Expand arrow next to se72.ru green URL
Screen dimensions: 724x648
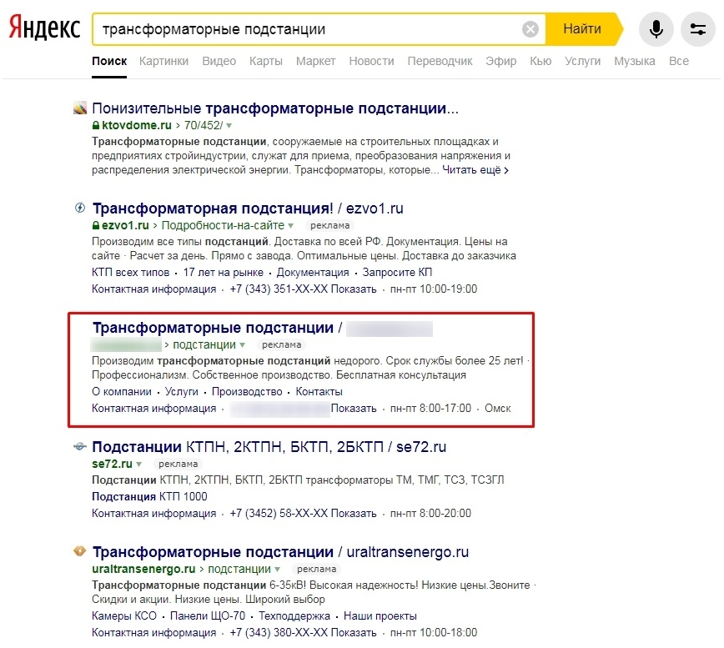[x=139, y=464]
